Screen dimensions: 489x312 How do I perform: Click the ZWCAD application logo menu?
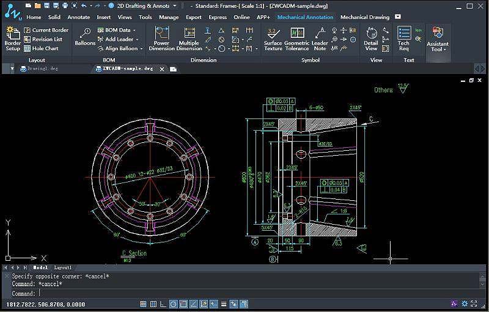click(13, 12)
